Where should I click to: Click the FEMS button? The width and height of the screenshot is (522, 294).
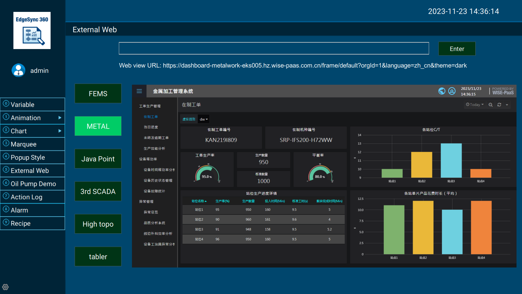tap(98, 94)
